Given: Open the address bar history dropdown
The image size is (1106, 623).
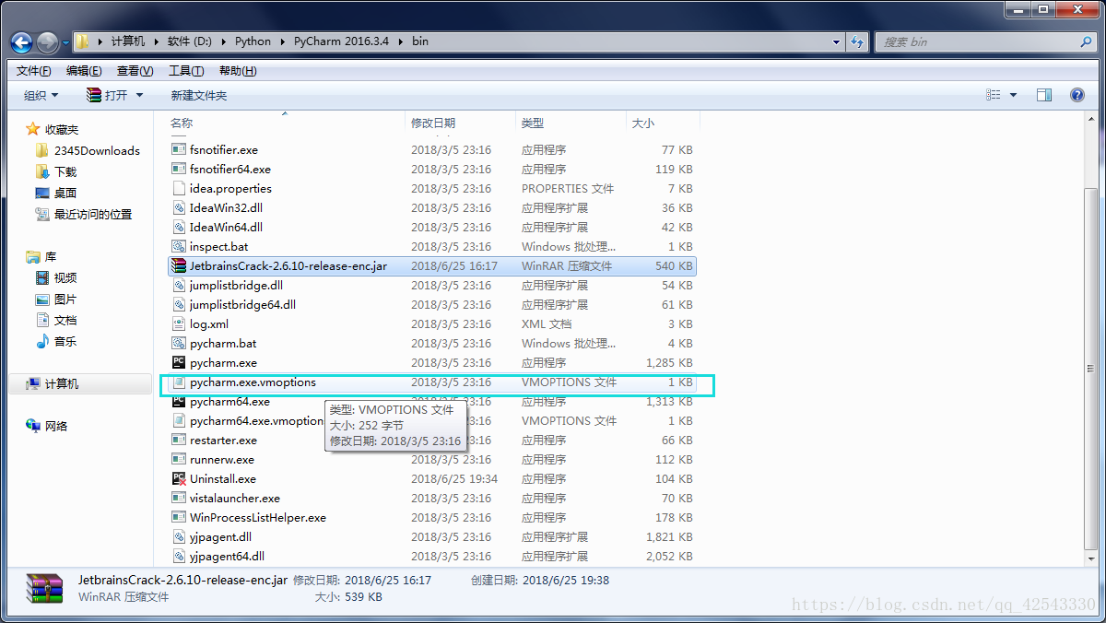Looking at the screenshot, I should pos(837,41).
